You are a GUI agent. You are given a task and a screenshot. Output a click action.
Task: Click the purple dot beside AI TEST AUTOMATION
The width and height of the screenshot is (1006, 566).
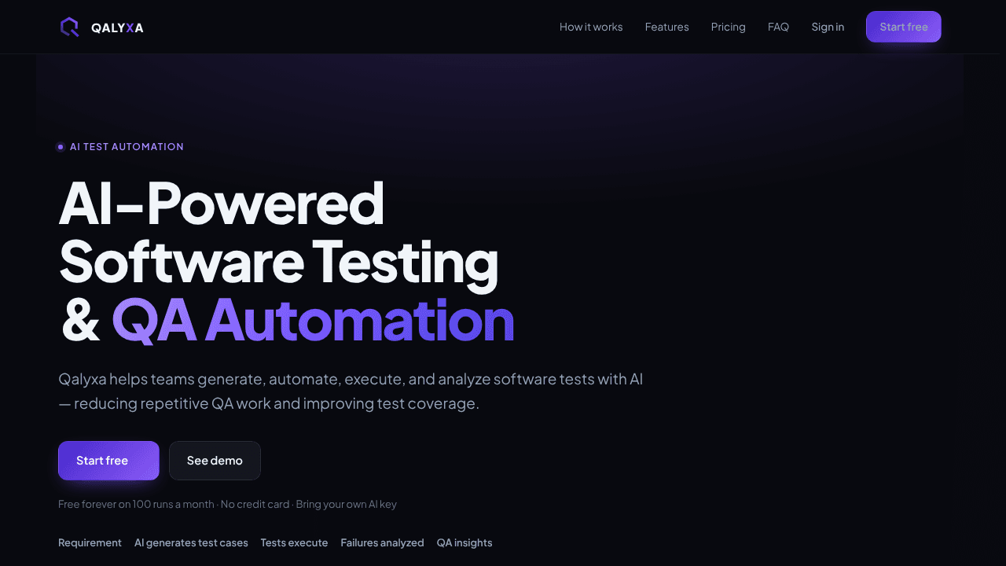[x=61, y=147]
